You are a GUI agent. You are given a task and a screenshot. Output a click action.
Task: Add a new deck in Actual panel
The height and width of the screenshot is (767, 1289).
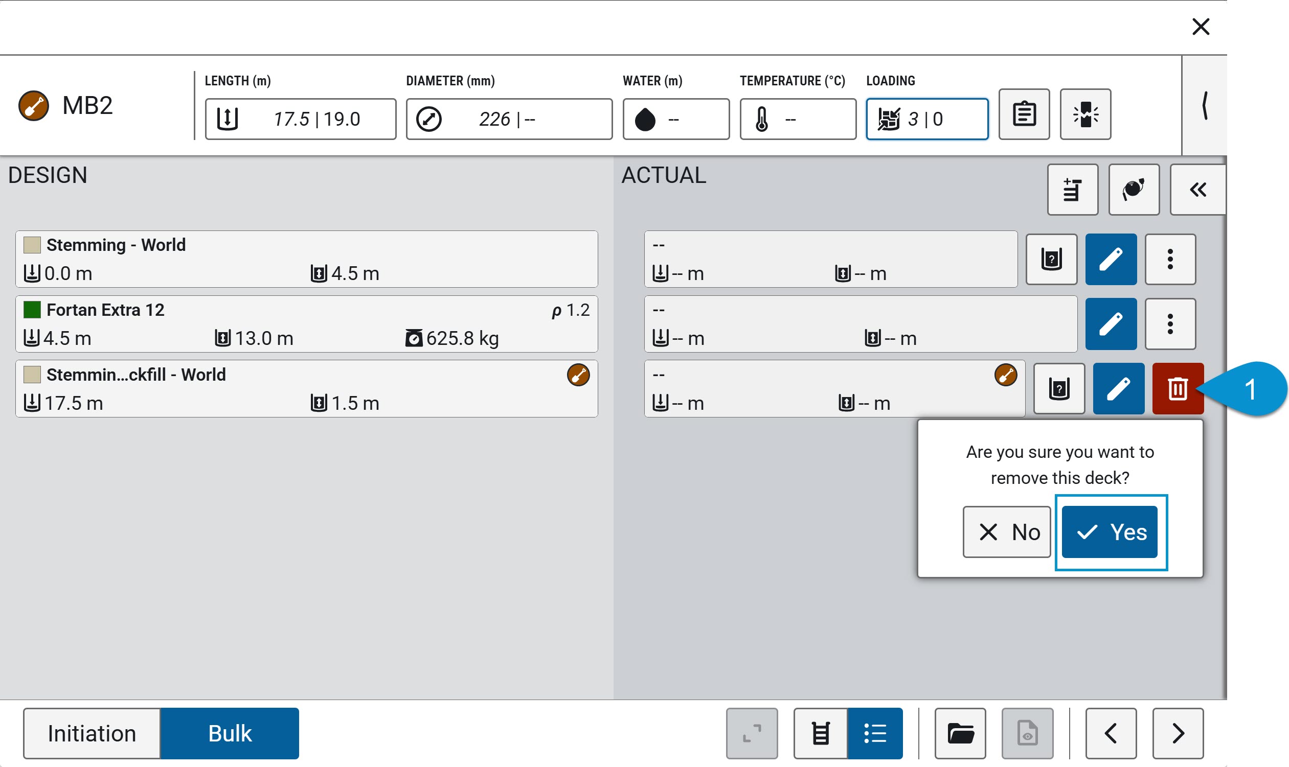coord(1072,190)
